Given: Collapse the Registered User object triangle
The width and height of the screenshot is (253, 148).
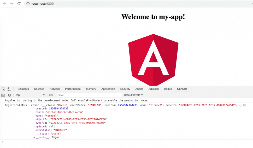Looking at the screenshot, I should (x=32, y=105).
